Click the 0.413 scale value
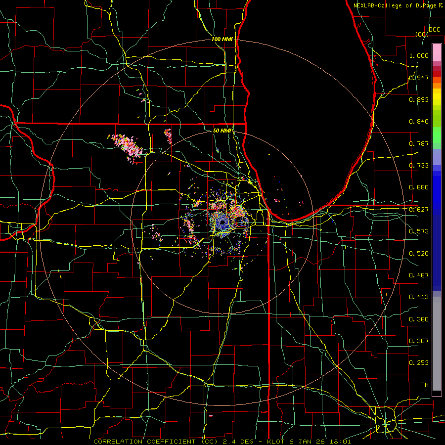 click(x=419, y=297)
